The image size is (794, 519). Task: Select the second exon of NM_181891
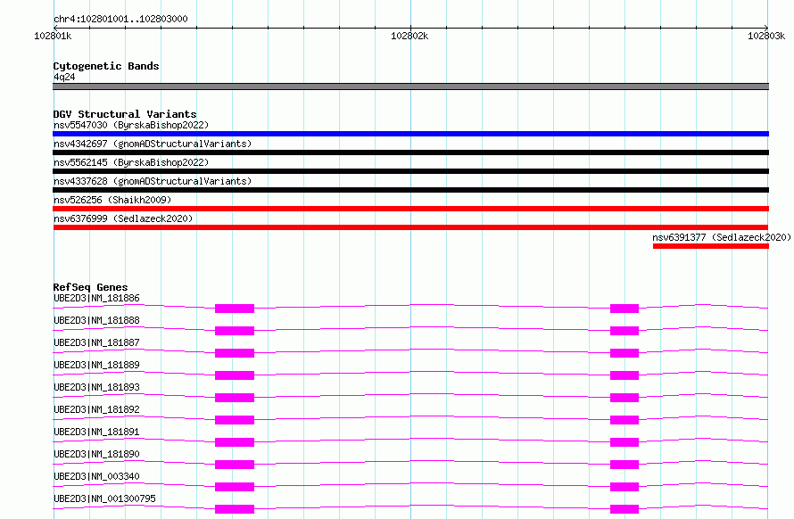pyautogui.click(x=624, y=442)
